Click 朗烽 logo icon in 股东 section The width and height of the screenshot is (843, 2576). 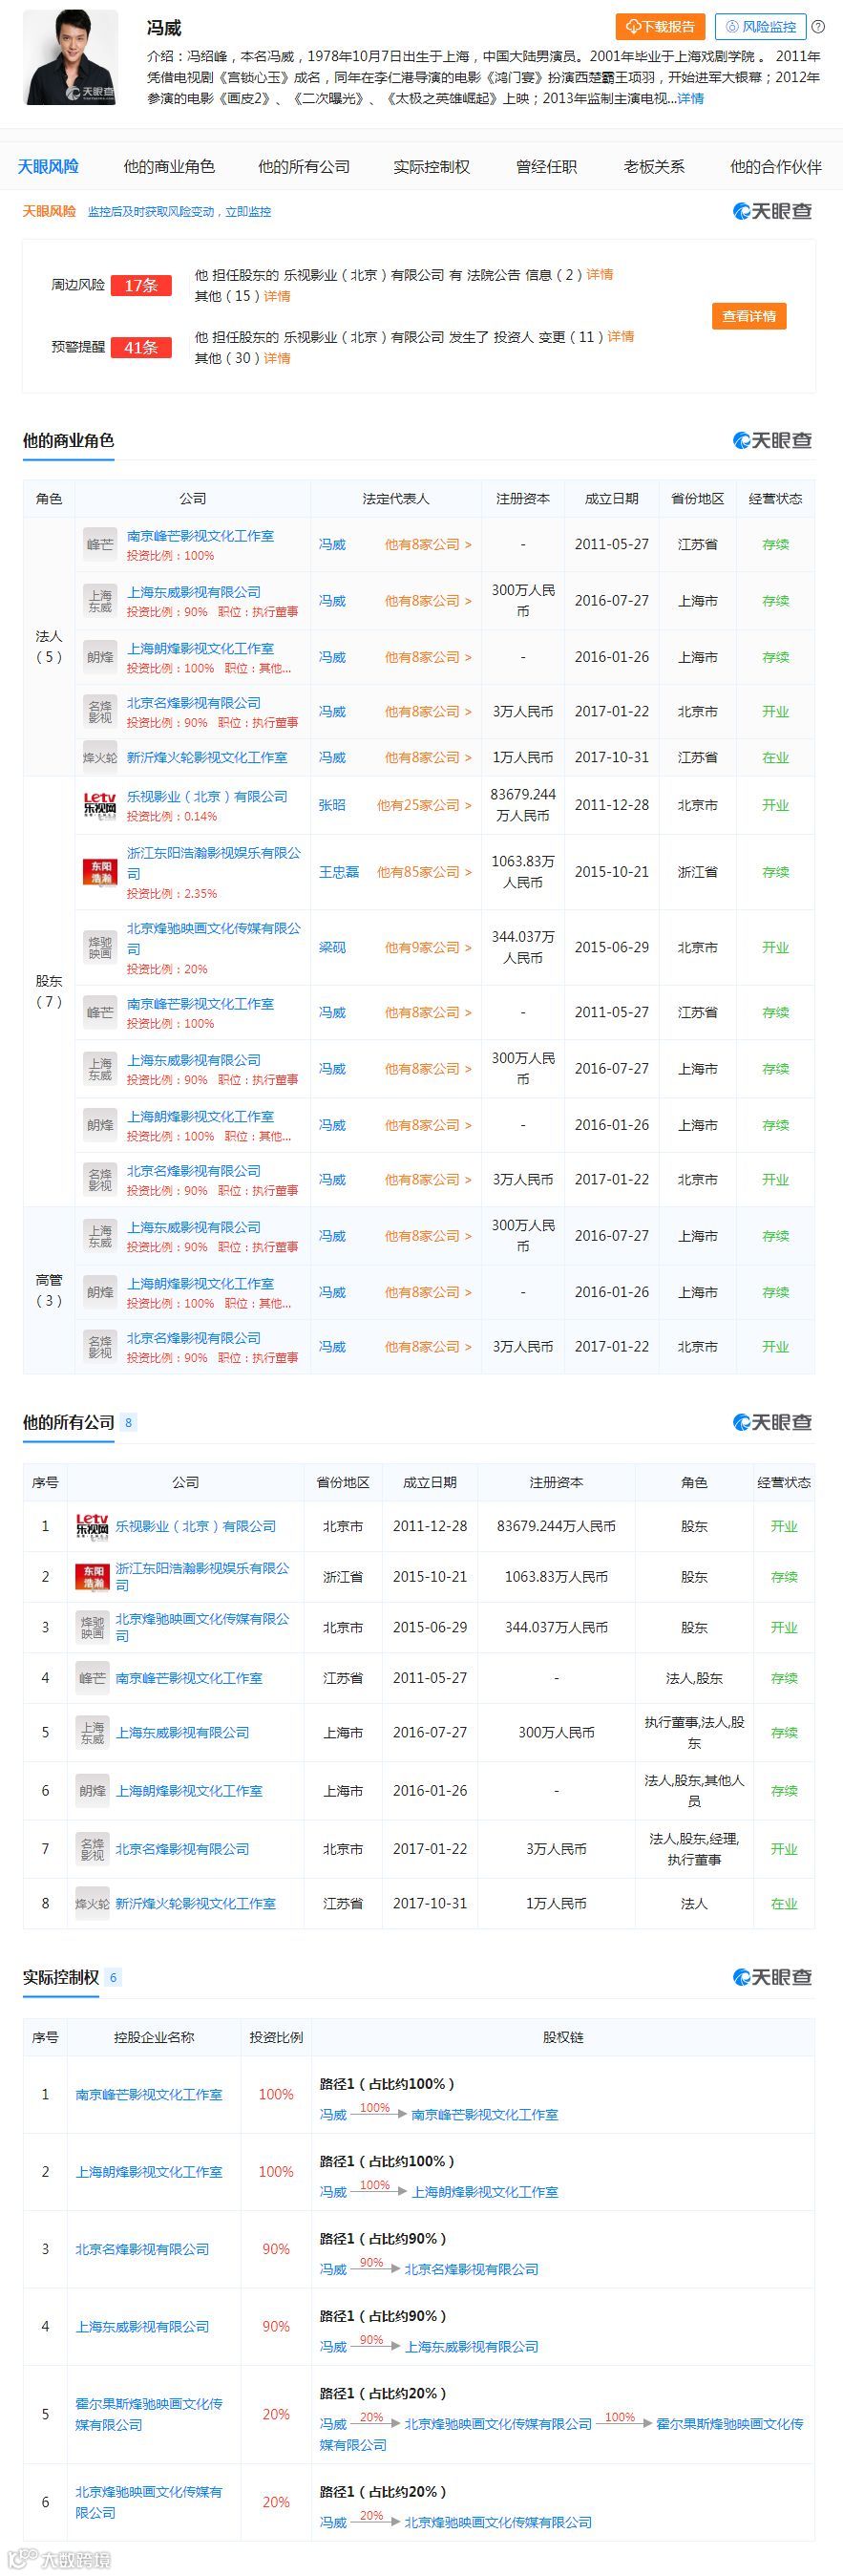[100, 1125]
